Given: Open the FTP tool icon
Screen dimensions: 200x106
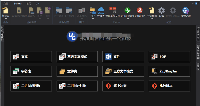Looking at the screenshot, I should click(x=93, y=11).
